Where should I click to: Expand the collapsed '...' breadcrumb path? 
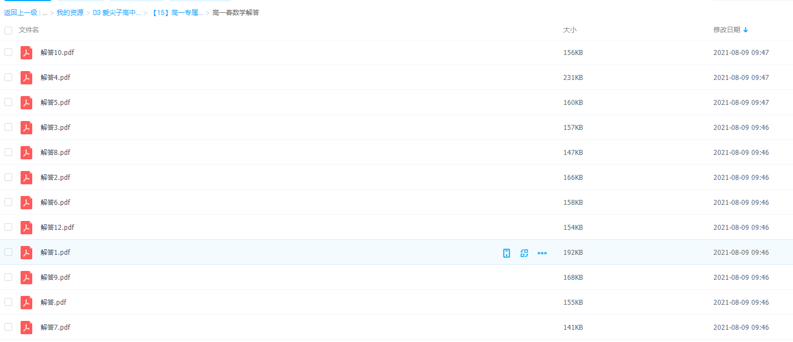point(44,13)
